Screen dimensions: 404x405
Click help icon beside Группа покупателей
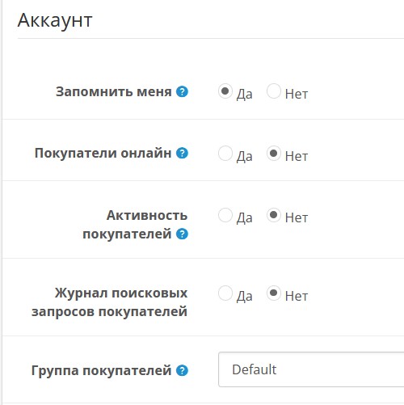click(x=182, y=370)
